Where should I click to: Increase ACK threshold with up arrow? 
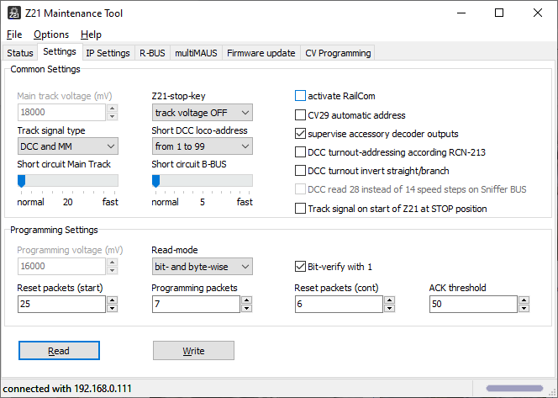(524, 300)
